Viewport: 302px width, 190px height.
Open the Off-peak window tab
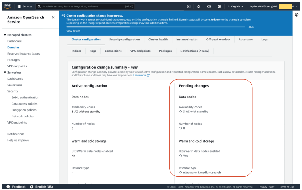[x=218, y=39]
